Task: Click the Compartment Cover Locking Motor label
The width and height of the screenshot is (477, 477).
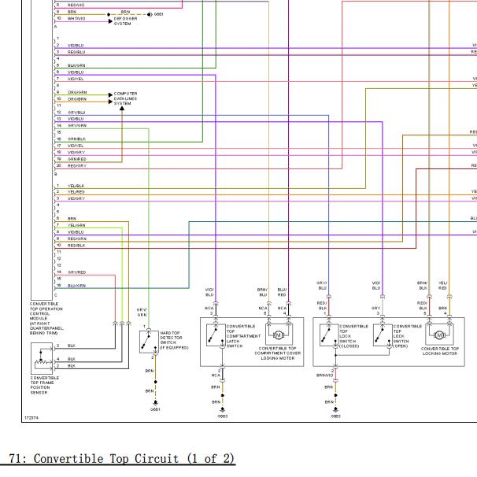Action: [x=277, y=353]
